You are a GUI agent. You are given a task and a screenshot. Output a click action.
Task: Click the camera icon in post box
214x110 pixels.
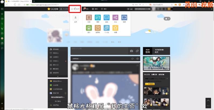[x=131, y=51]
